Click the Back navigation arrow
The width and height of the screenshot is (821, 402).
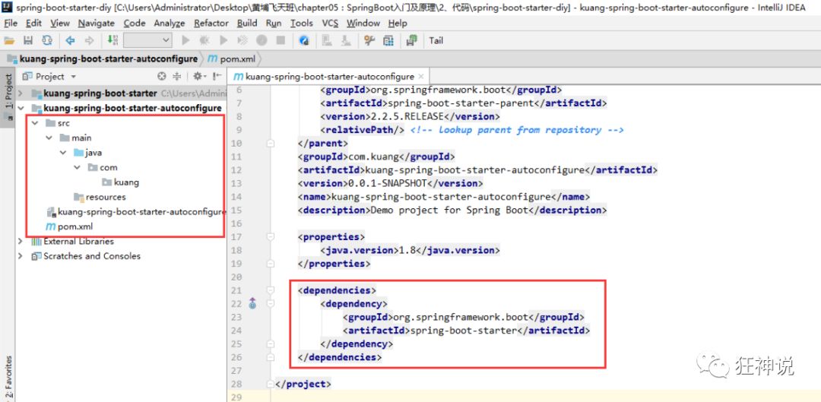(70, 40)
